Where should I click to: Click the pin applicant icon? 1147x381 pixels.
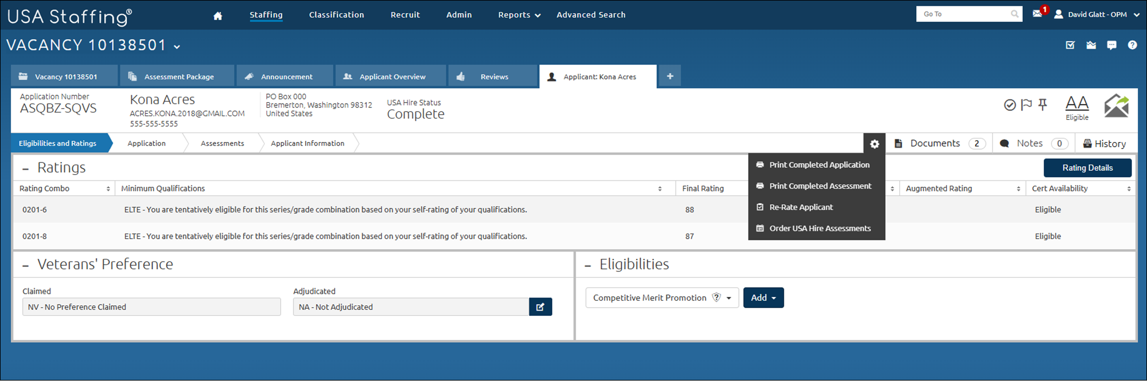(x=1042, y=105)
